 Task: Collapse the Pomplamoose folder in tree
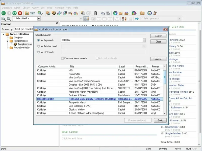(8, 41)
